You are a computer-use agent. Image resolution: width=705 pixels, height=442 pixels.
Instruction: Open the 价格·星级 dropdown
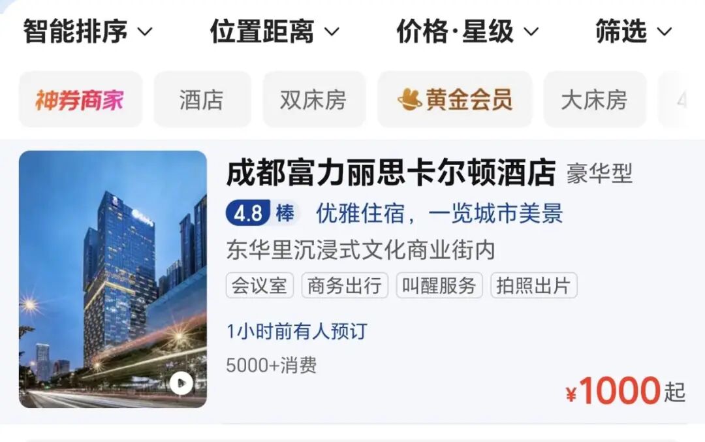click(467, 31)
